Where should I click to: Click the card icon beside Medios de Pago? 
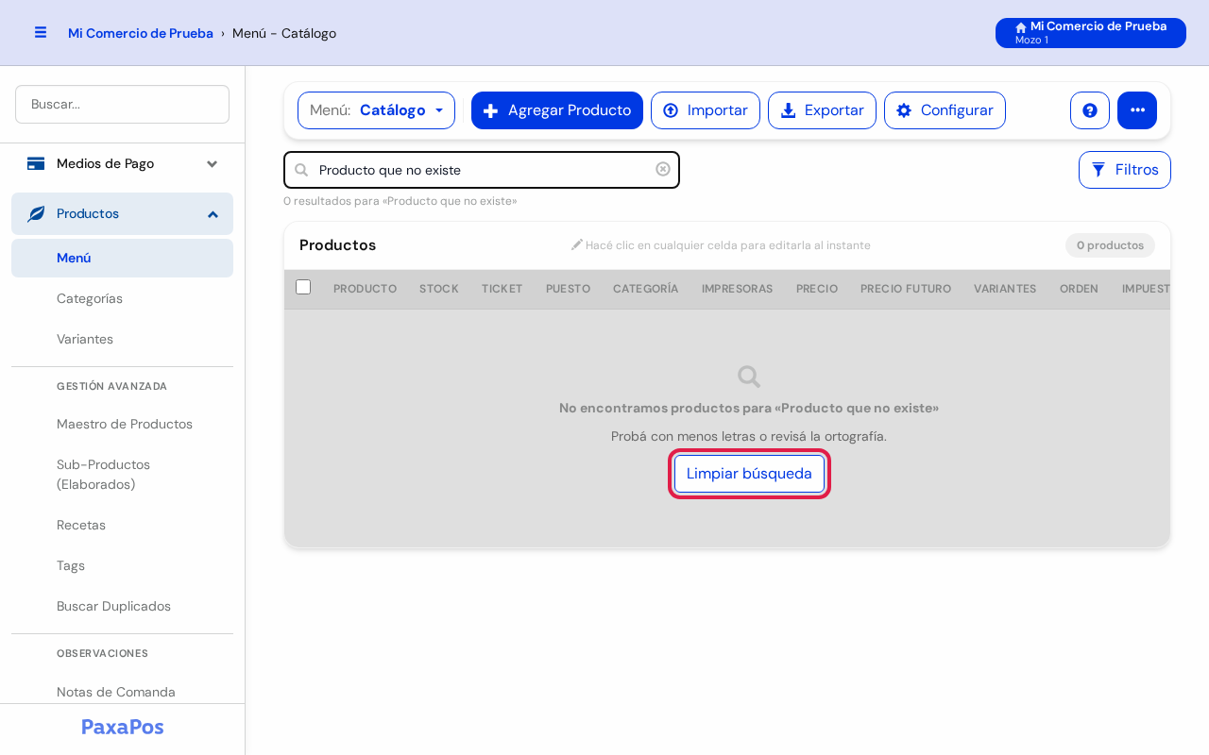[x=36, y=164]
